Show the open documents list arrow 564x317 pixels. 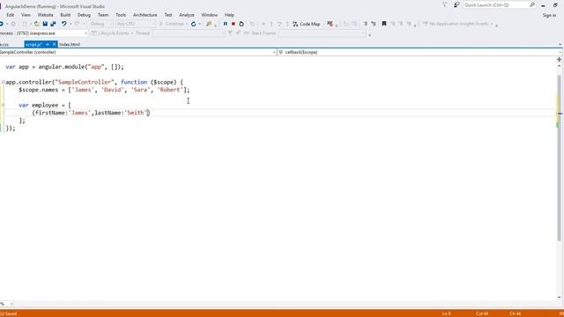click(x=560, y=45)
